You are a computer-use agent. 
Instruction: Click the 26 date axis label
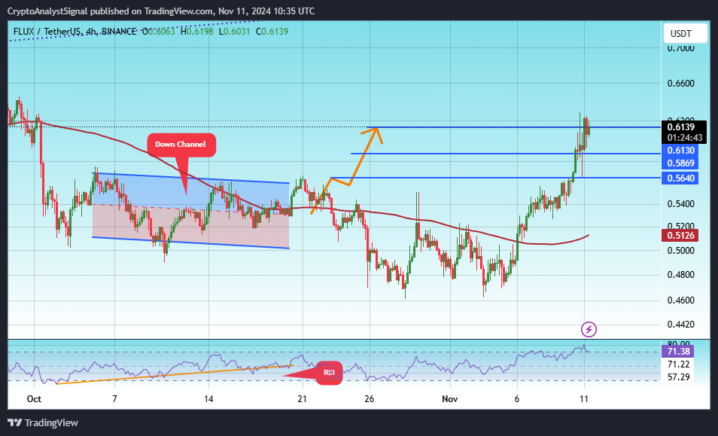369,399
